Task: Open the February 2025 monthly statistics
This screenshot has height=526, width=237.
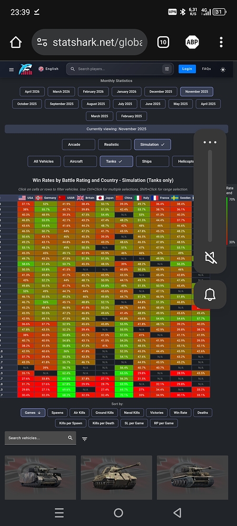Action: pos(132,116)
